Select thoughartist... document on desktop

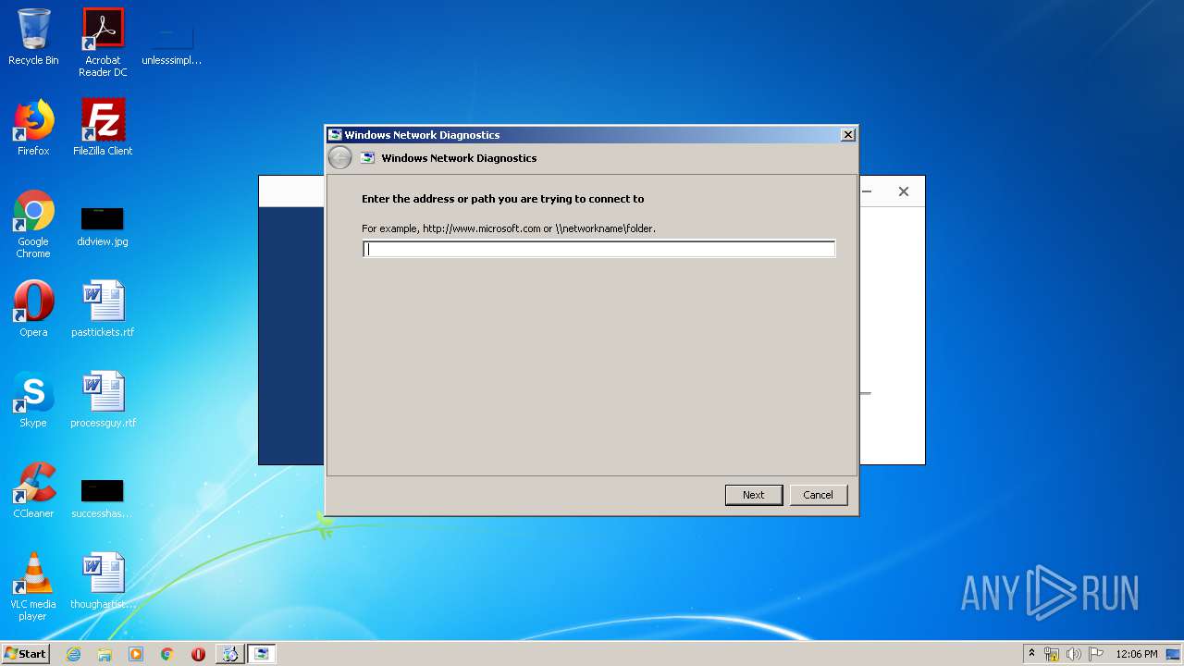(103, 581)
